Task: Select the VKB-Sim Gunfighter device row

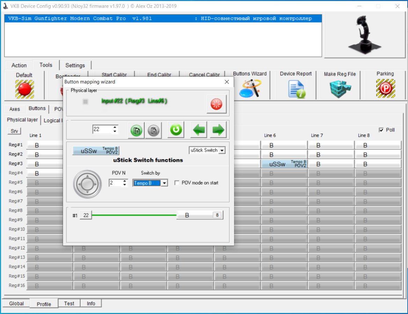Action: pos(163,18)
